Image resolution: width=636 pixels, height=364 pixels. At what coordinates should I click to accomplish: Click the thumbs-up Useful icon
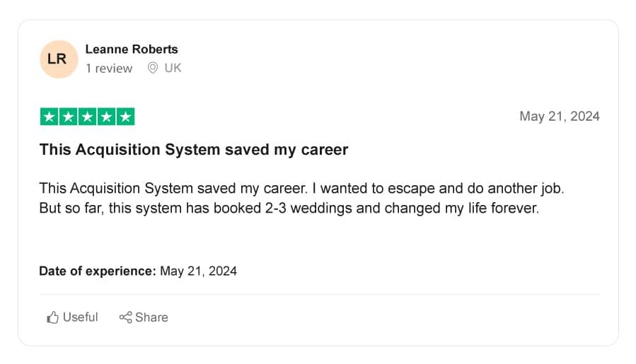tap(52, 317)
